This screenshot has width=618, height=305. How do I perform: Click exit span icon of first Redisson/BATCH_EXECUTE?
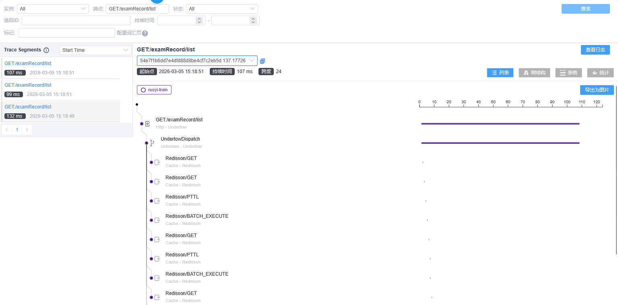click(x=157, y=220)
